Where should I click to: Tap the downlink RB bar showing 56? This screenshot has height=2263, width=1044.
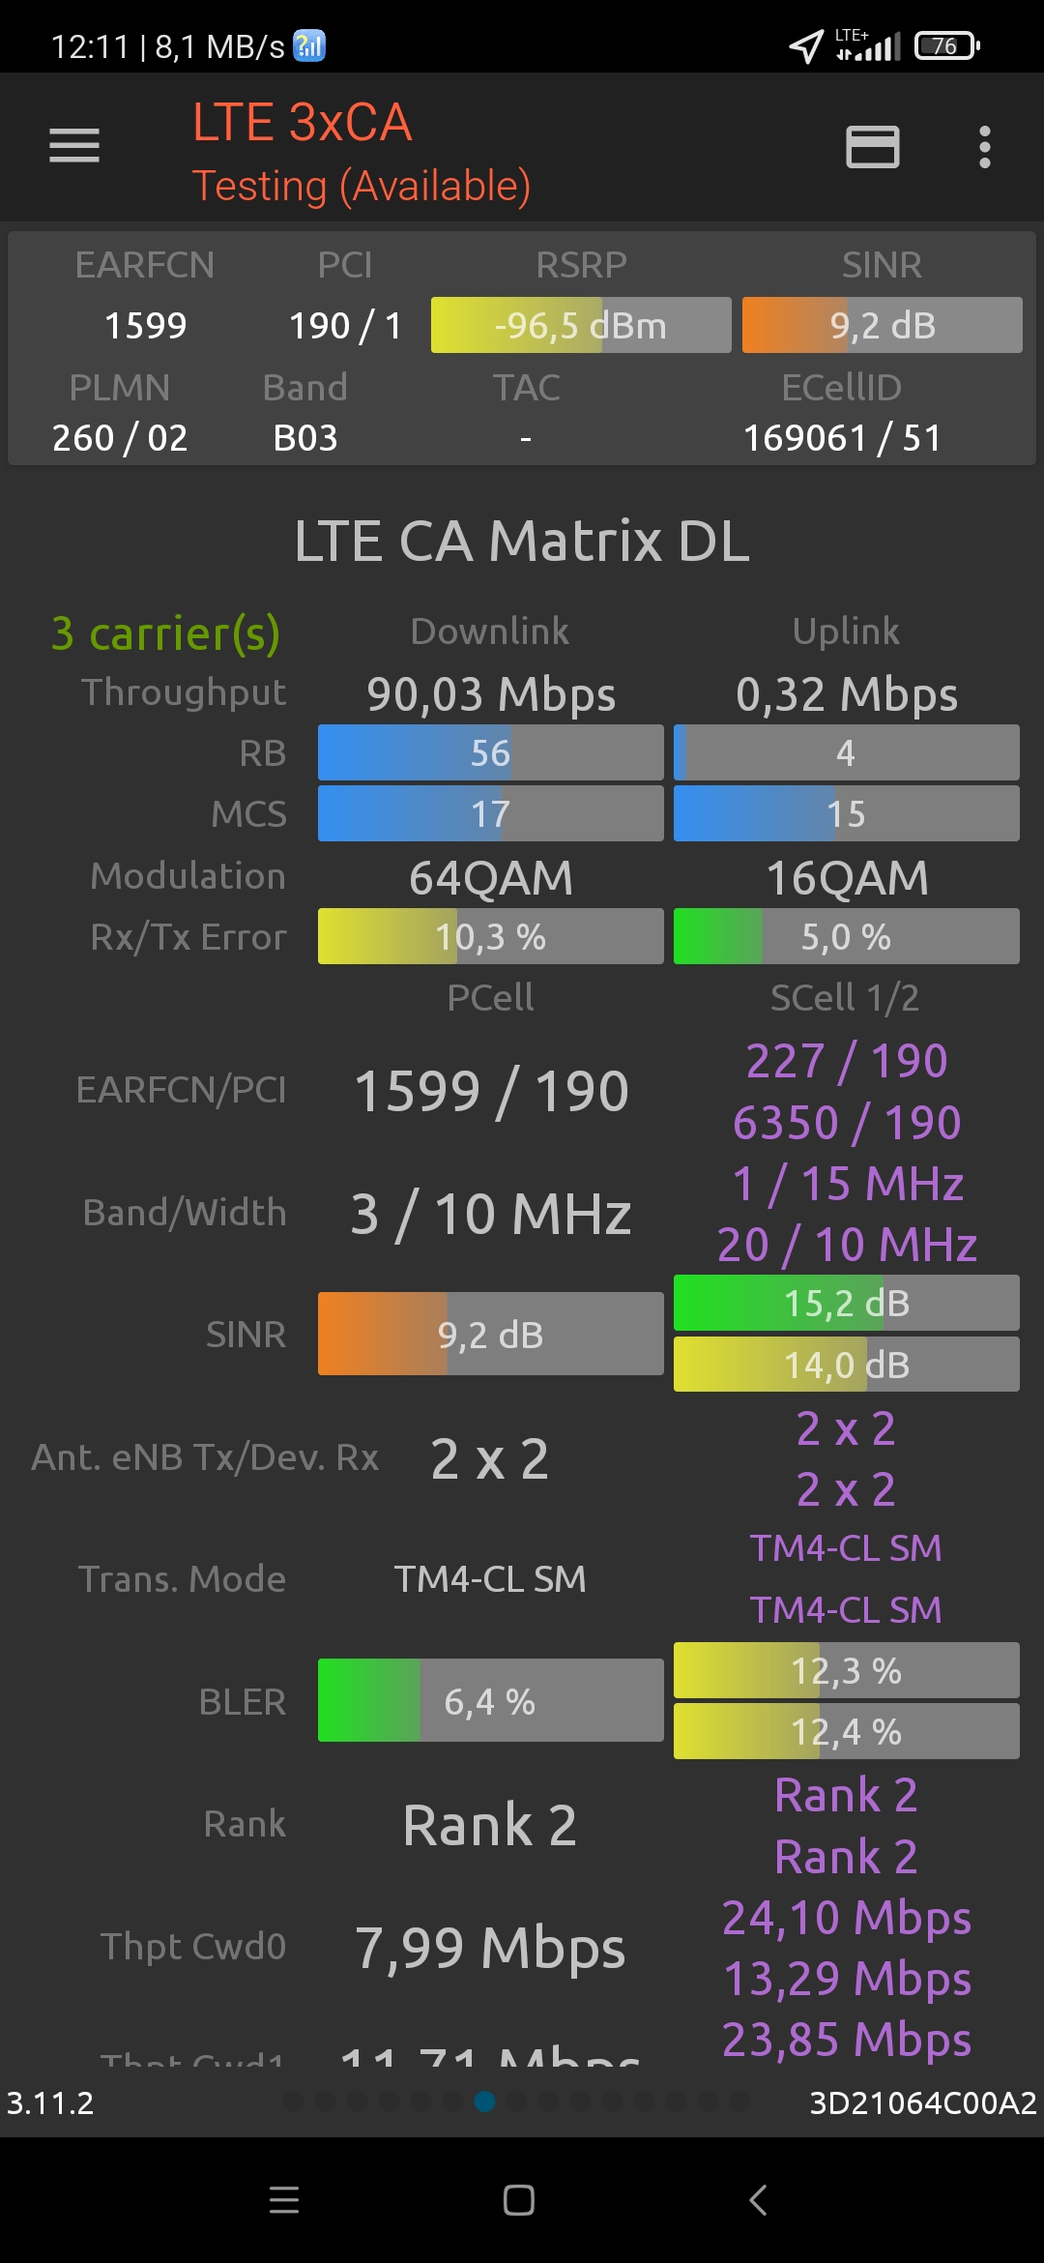490,752
